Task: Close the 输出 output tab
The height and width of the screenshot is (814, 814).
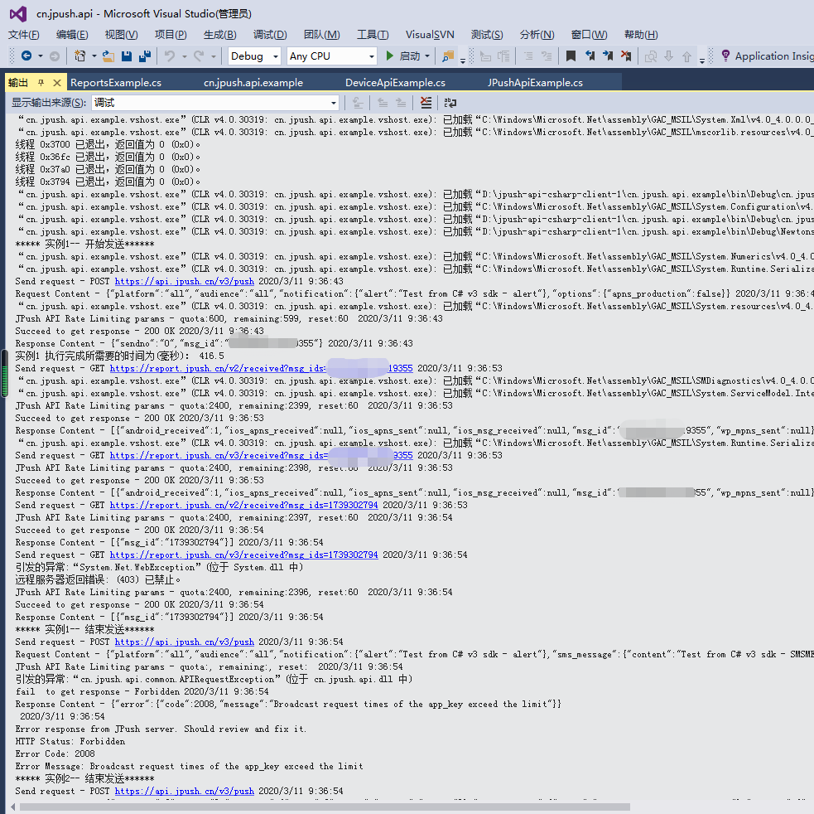Action: point(57,82)
